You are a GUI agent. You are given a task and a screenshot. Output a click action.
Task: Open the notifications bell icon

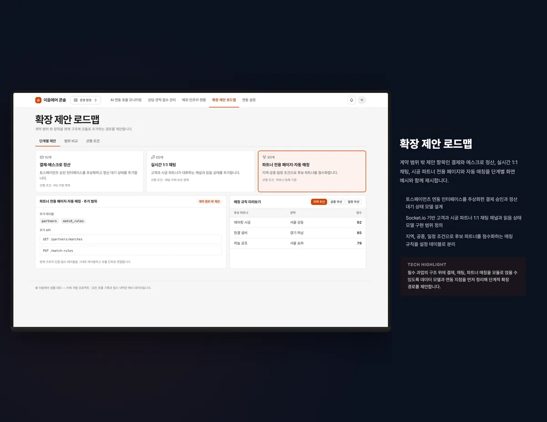click(x=351, y=100)
